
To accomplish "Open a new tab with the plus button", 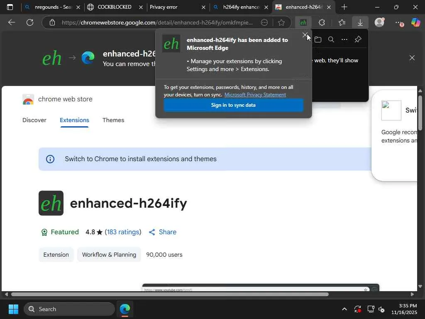I will point(344,7).
